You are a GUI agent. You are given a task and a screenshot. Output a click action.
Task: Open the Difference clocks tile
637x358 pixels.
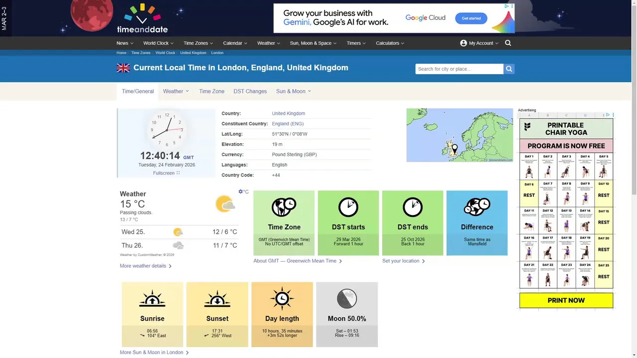(x=477, y=223)
